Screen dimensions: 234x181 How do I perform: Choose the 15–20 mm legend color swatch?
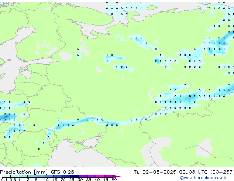(x=57, y=176)
